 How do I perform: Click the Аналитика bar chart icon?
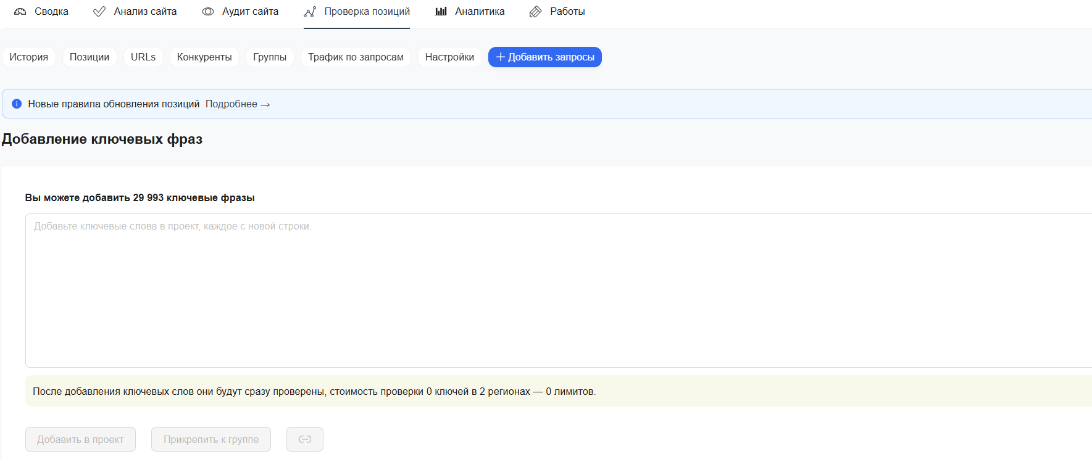click(441, 12)
